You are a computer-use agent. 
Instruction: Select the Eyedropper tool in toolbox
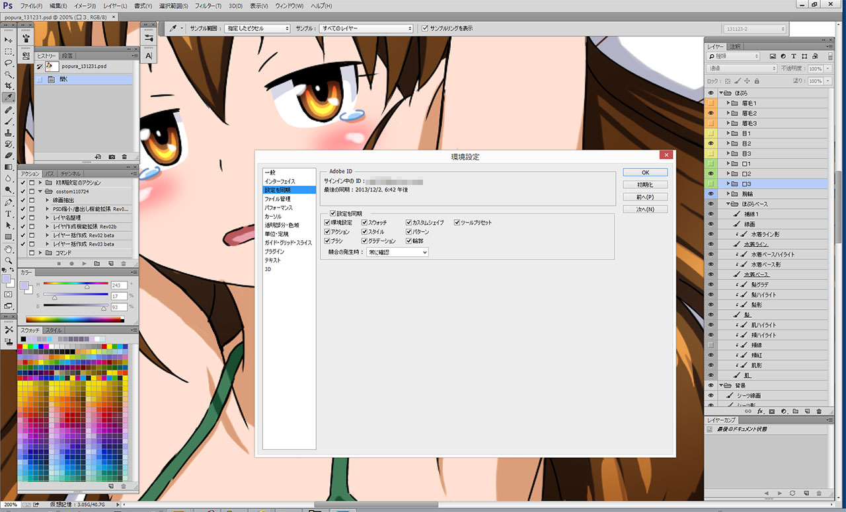point(9,97)
